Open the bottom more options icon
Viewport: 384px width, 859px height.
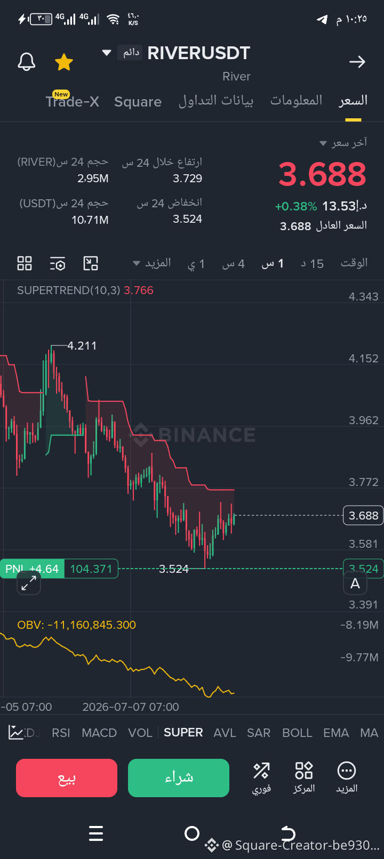[x=347, y=777]
